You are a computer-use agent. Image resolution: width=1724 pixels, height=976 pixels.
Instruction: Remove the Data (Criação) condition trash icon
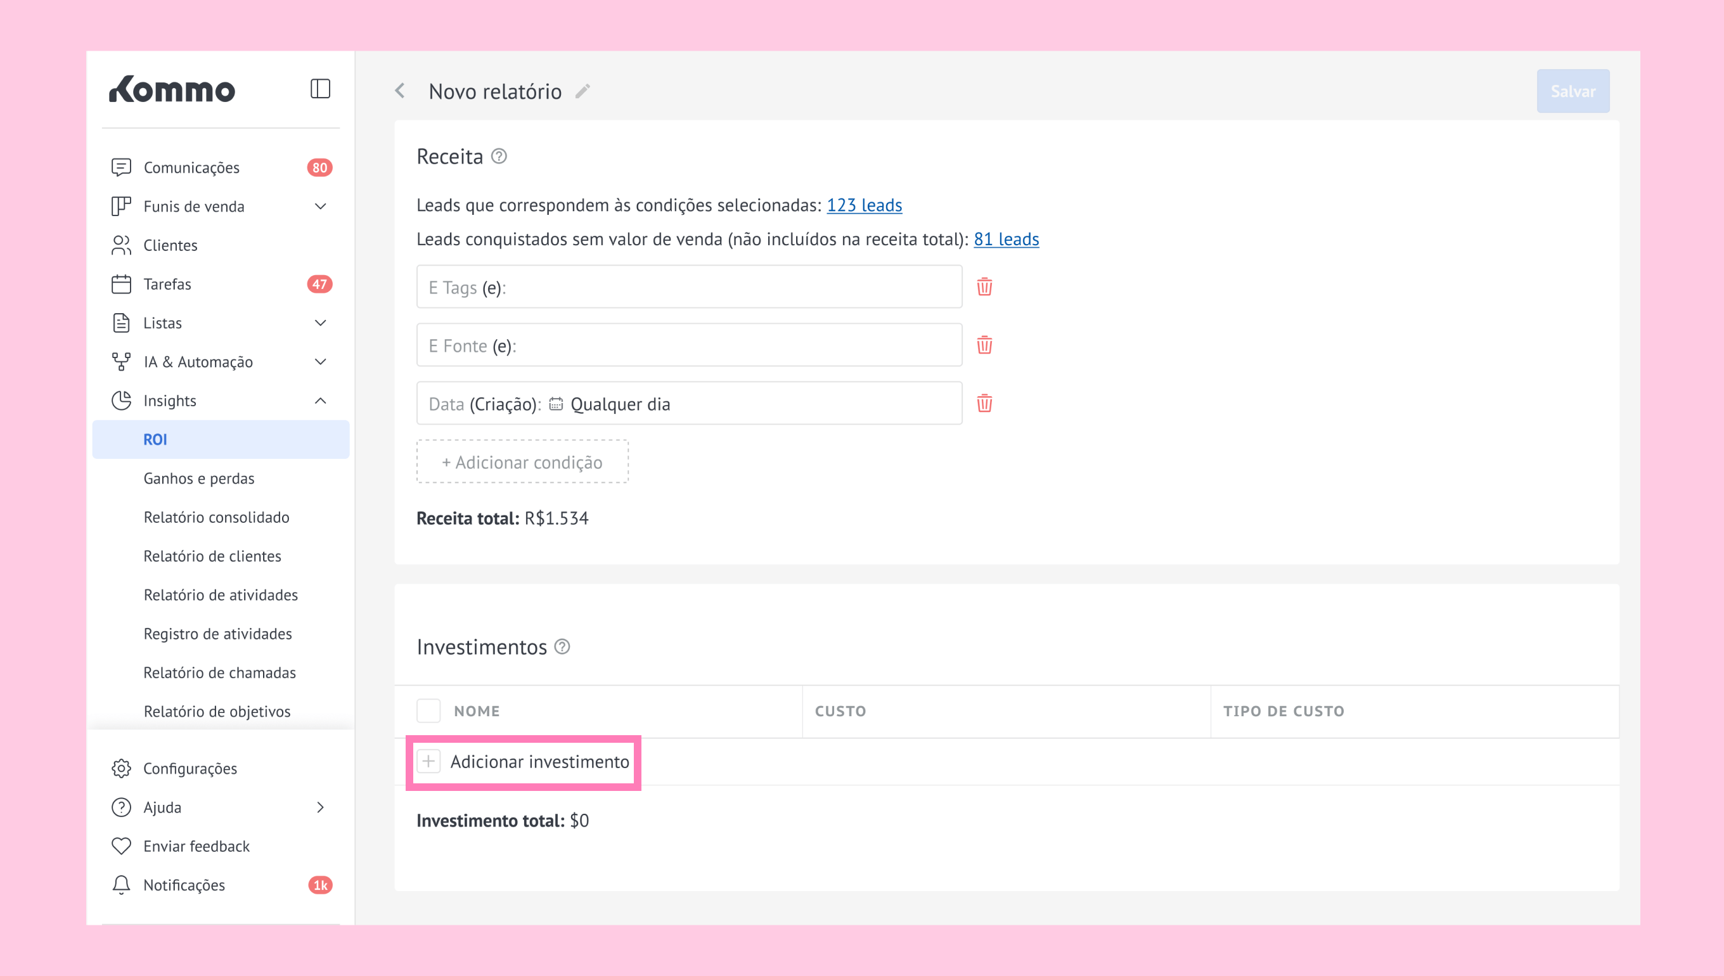point(984,404)
